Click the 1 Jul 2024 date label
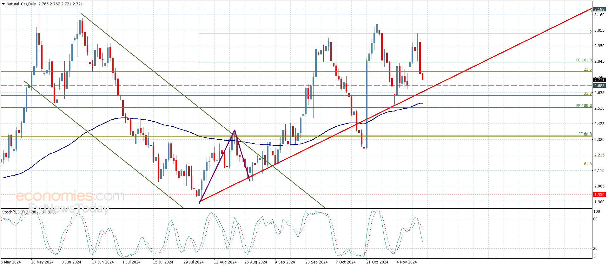 tap(131, 262)
